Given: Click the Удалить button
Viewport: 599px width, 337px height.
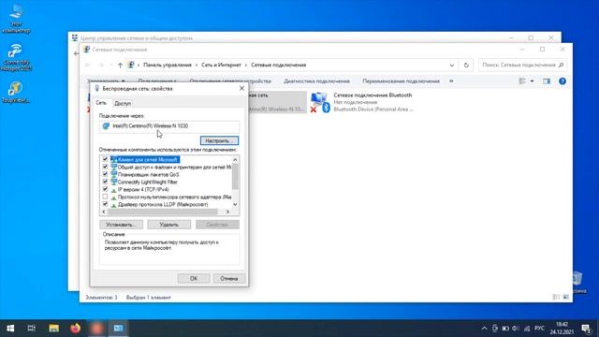Looking at the screenshot, I should pyautogui.click(x=168, y=225).
